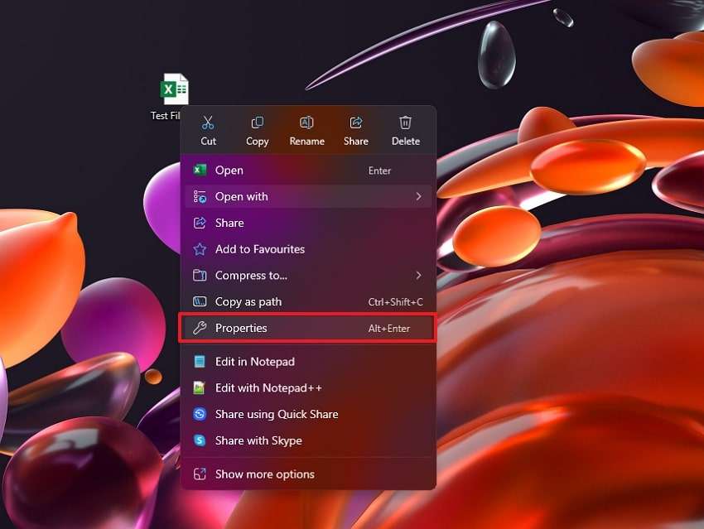Choose Compress to... entry

[x=308, y=276]
